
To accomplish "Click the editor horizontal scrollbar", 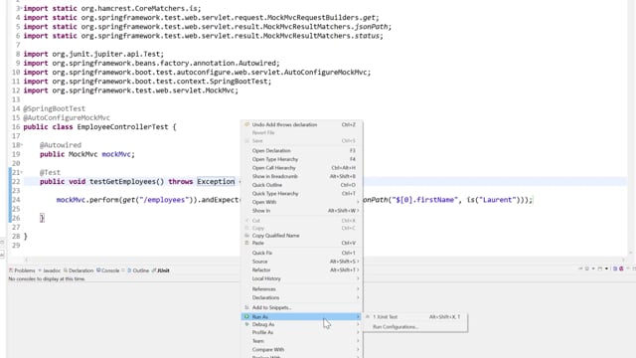I will coord(325,259).
